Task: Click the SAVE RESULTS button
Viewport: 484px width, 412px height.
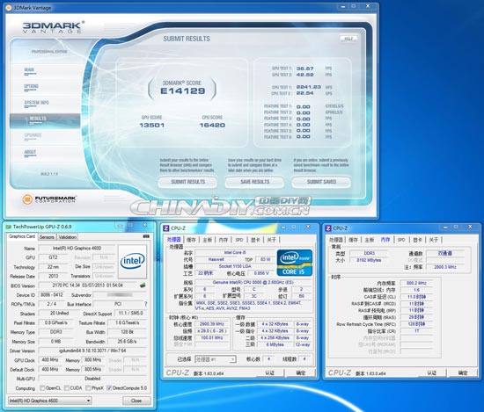Action: pos(254,182)
